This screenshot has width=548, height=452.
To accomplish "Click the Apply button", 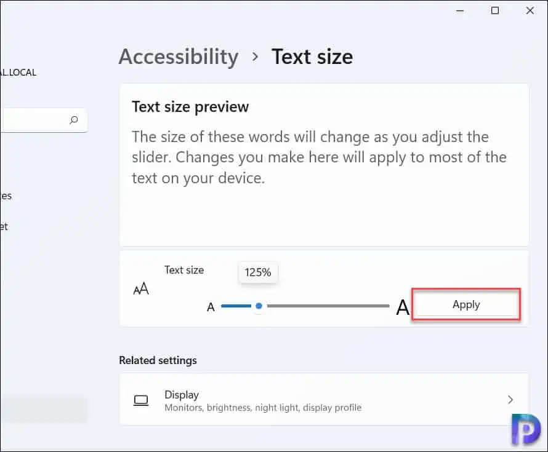I will 466,304.
